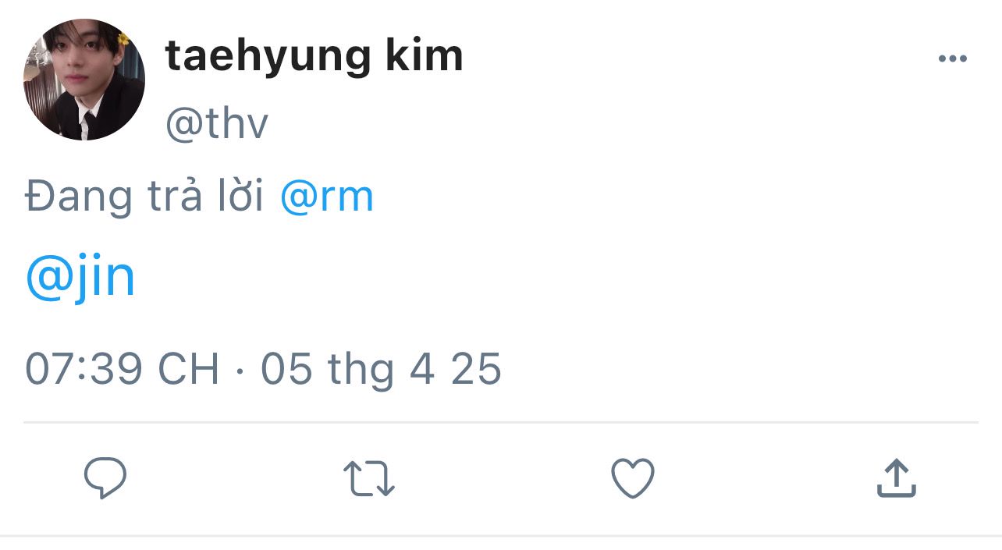1002x550 pixels.
Task: Open the share tweet icon
Action: pyautogui.click(x=896, y=478)
